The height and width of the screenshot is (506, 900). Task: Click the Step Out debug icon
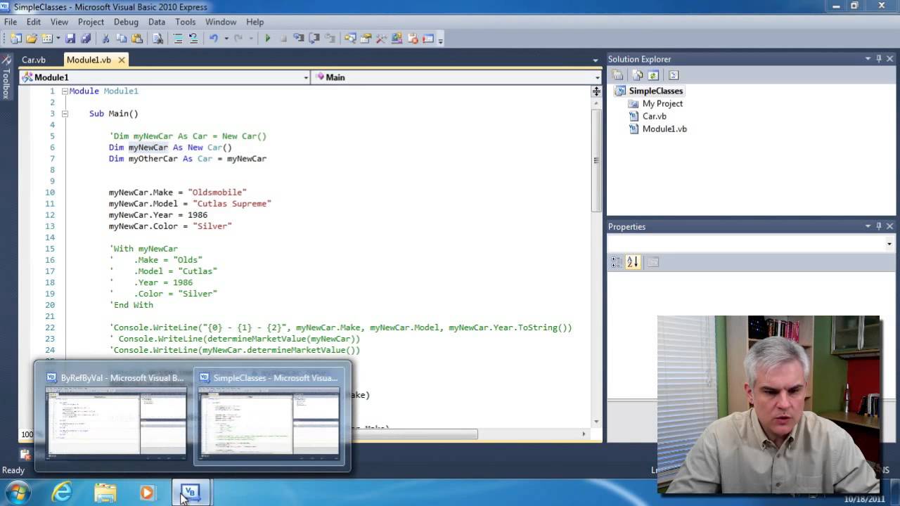click(x=330, y=39)
